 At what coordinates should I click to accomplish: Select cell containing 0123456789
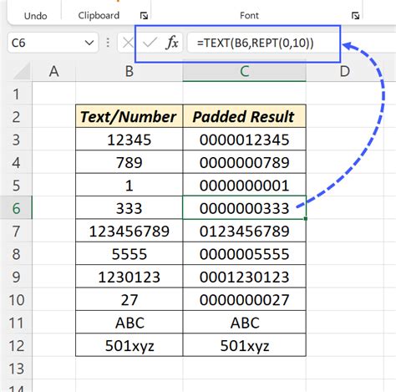pyautogui.click(x=244, y=231)
